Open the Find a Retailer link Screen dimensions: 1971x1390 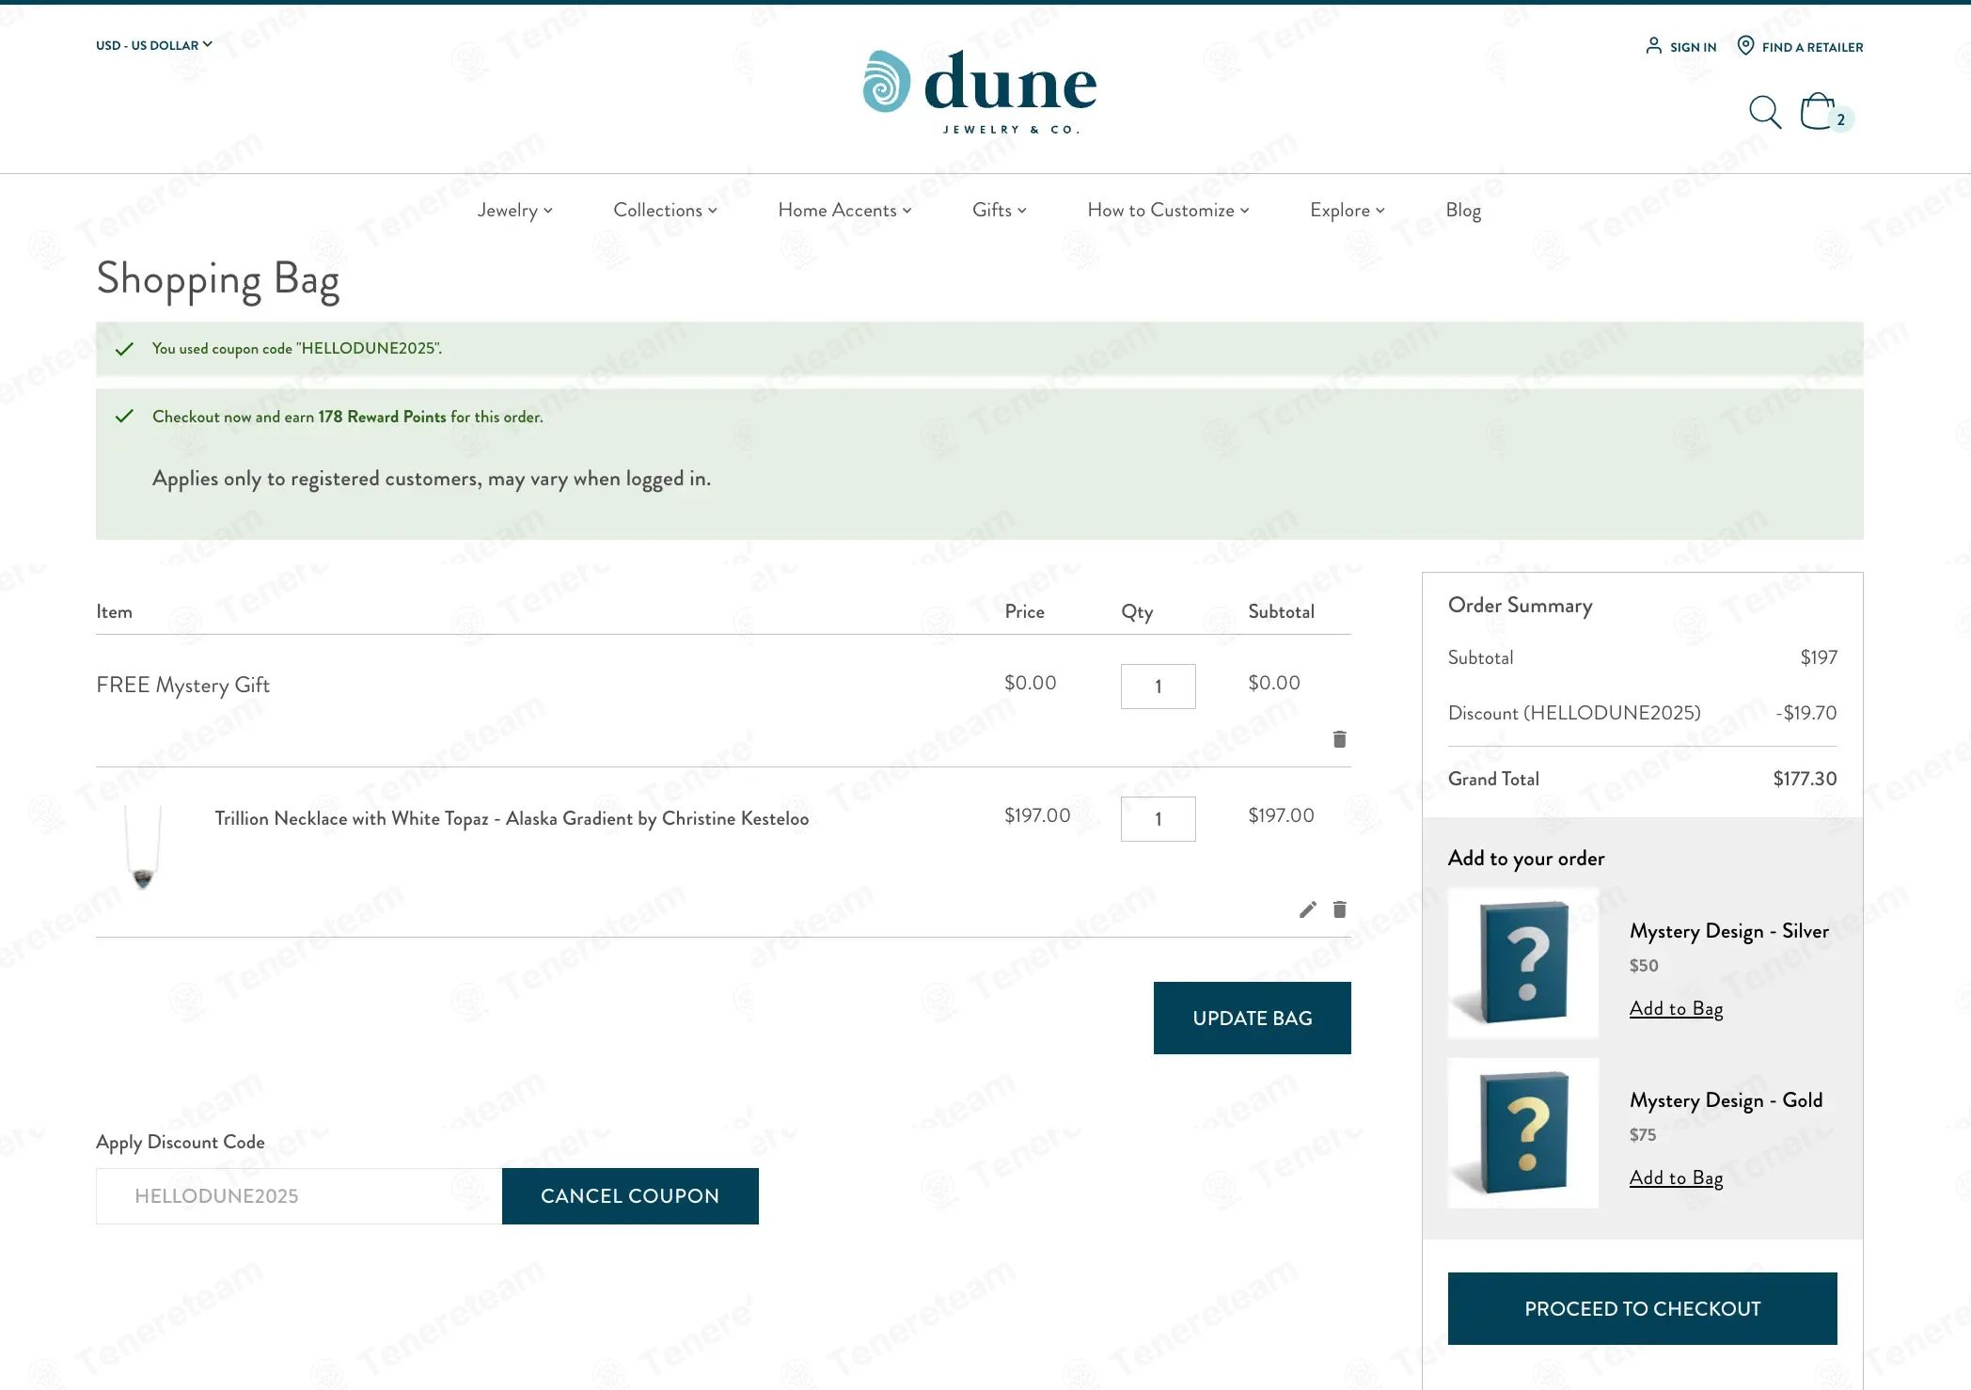(x=1812, y=47)
